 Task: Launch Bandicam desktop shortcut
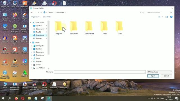tap(5, 50)
